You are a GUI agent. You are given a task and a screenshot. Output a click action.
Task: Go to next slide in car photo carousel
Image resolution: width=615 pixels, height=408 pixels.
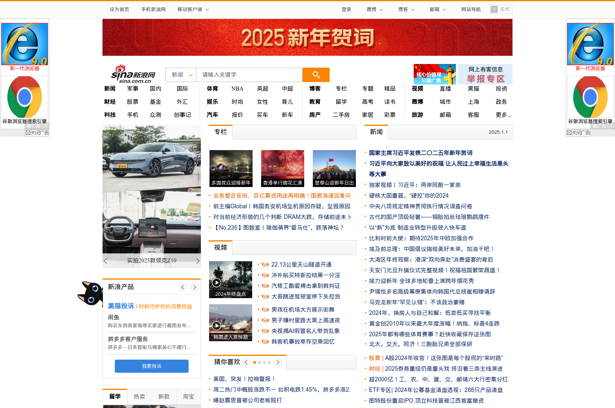pyautogui.click(x=198, y=261)
